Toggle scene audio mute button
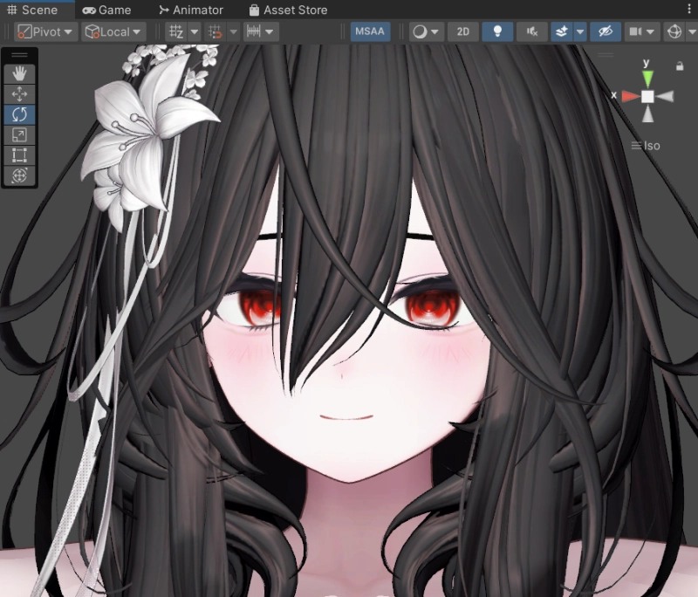698x597 pixels. click(531, 31)
